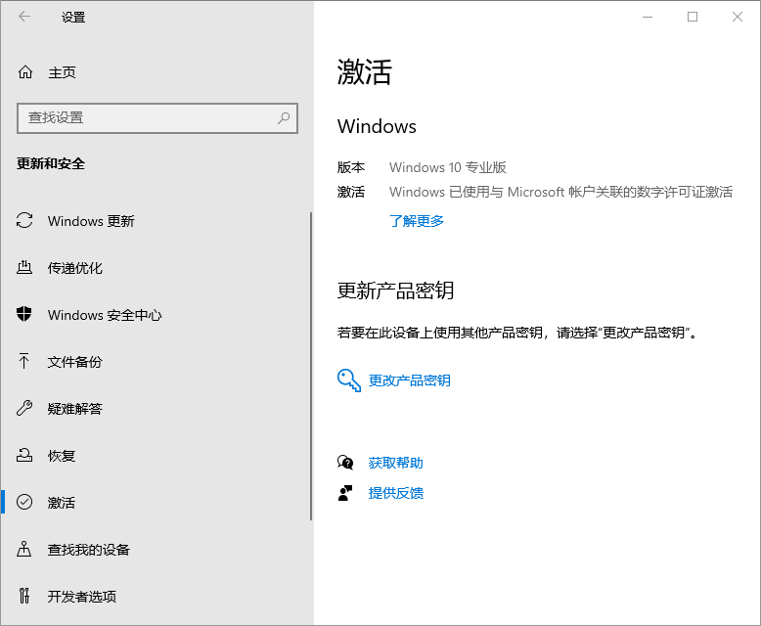Image resolution: width=761 pixels, height=626 pixels.
Task: Click the 提供反馈 link
Action: [x=395, y=493]
